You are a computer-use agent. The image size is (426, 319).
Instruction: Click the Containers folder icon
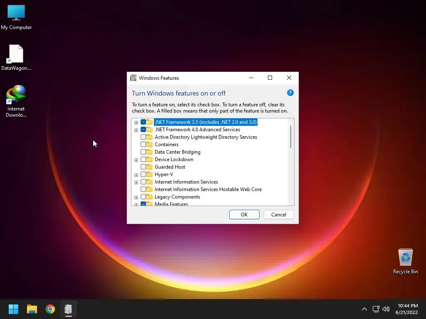pyautogui.click(x=149, y=144)
